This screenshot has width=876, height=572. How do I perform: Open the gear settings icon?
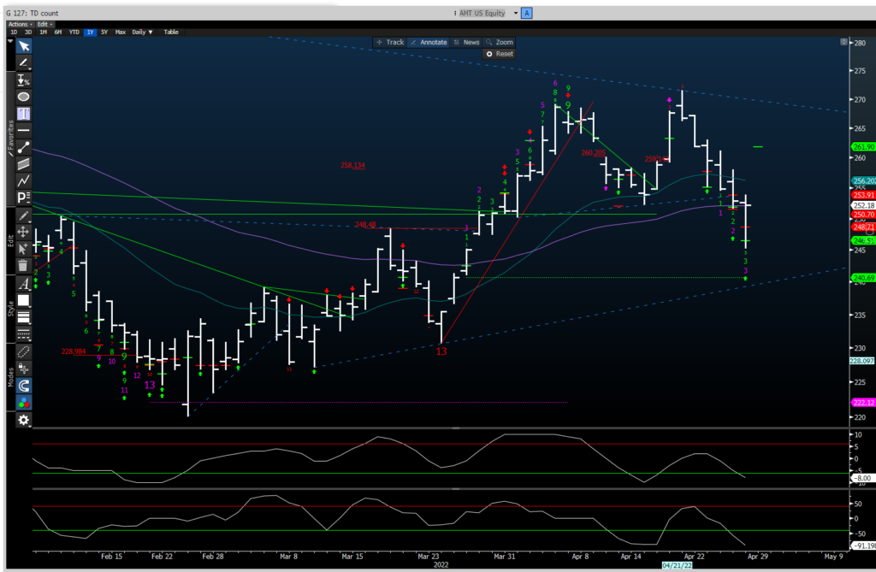[x=23, y=420]
